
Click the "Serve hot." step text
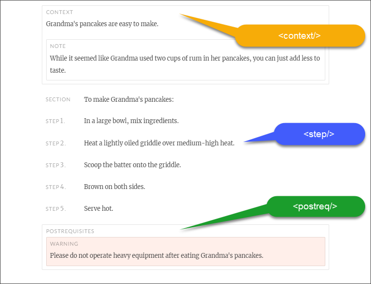click(x=98, y=208)
